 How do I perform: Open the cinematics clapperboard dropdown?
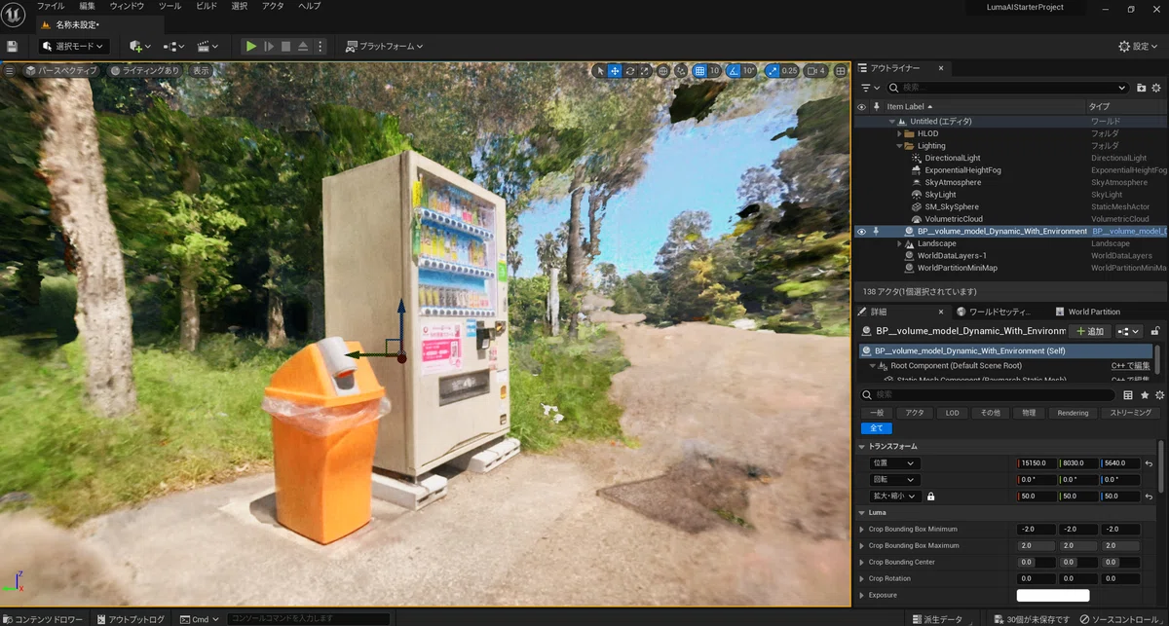tap(207, 46)
